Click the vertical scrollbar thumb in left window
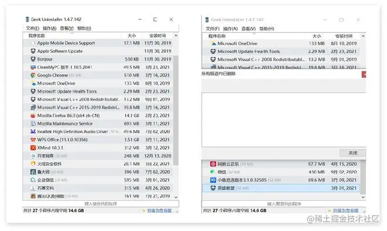 click(176, 110)
